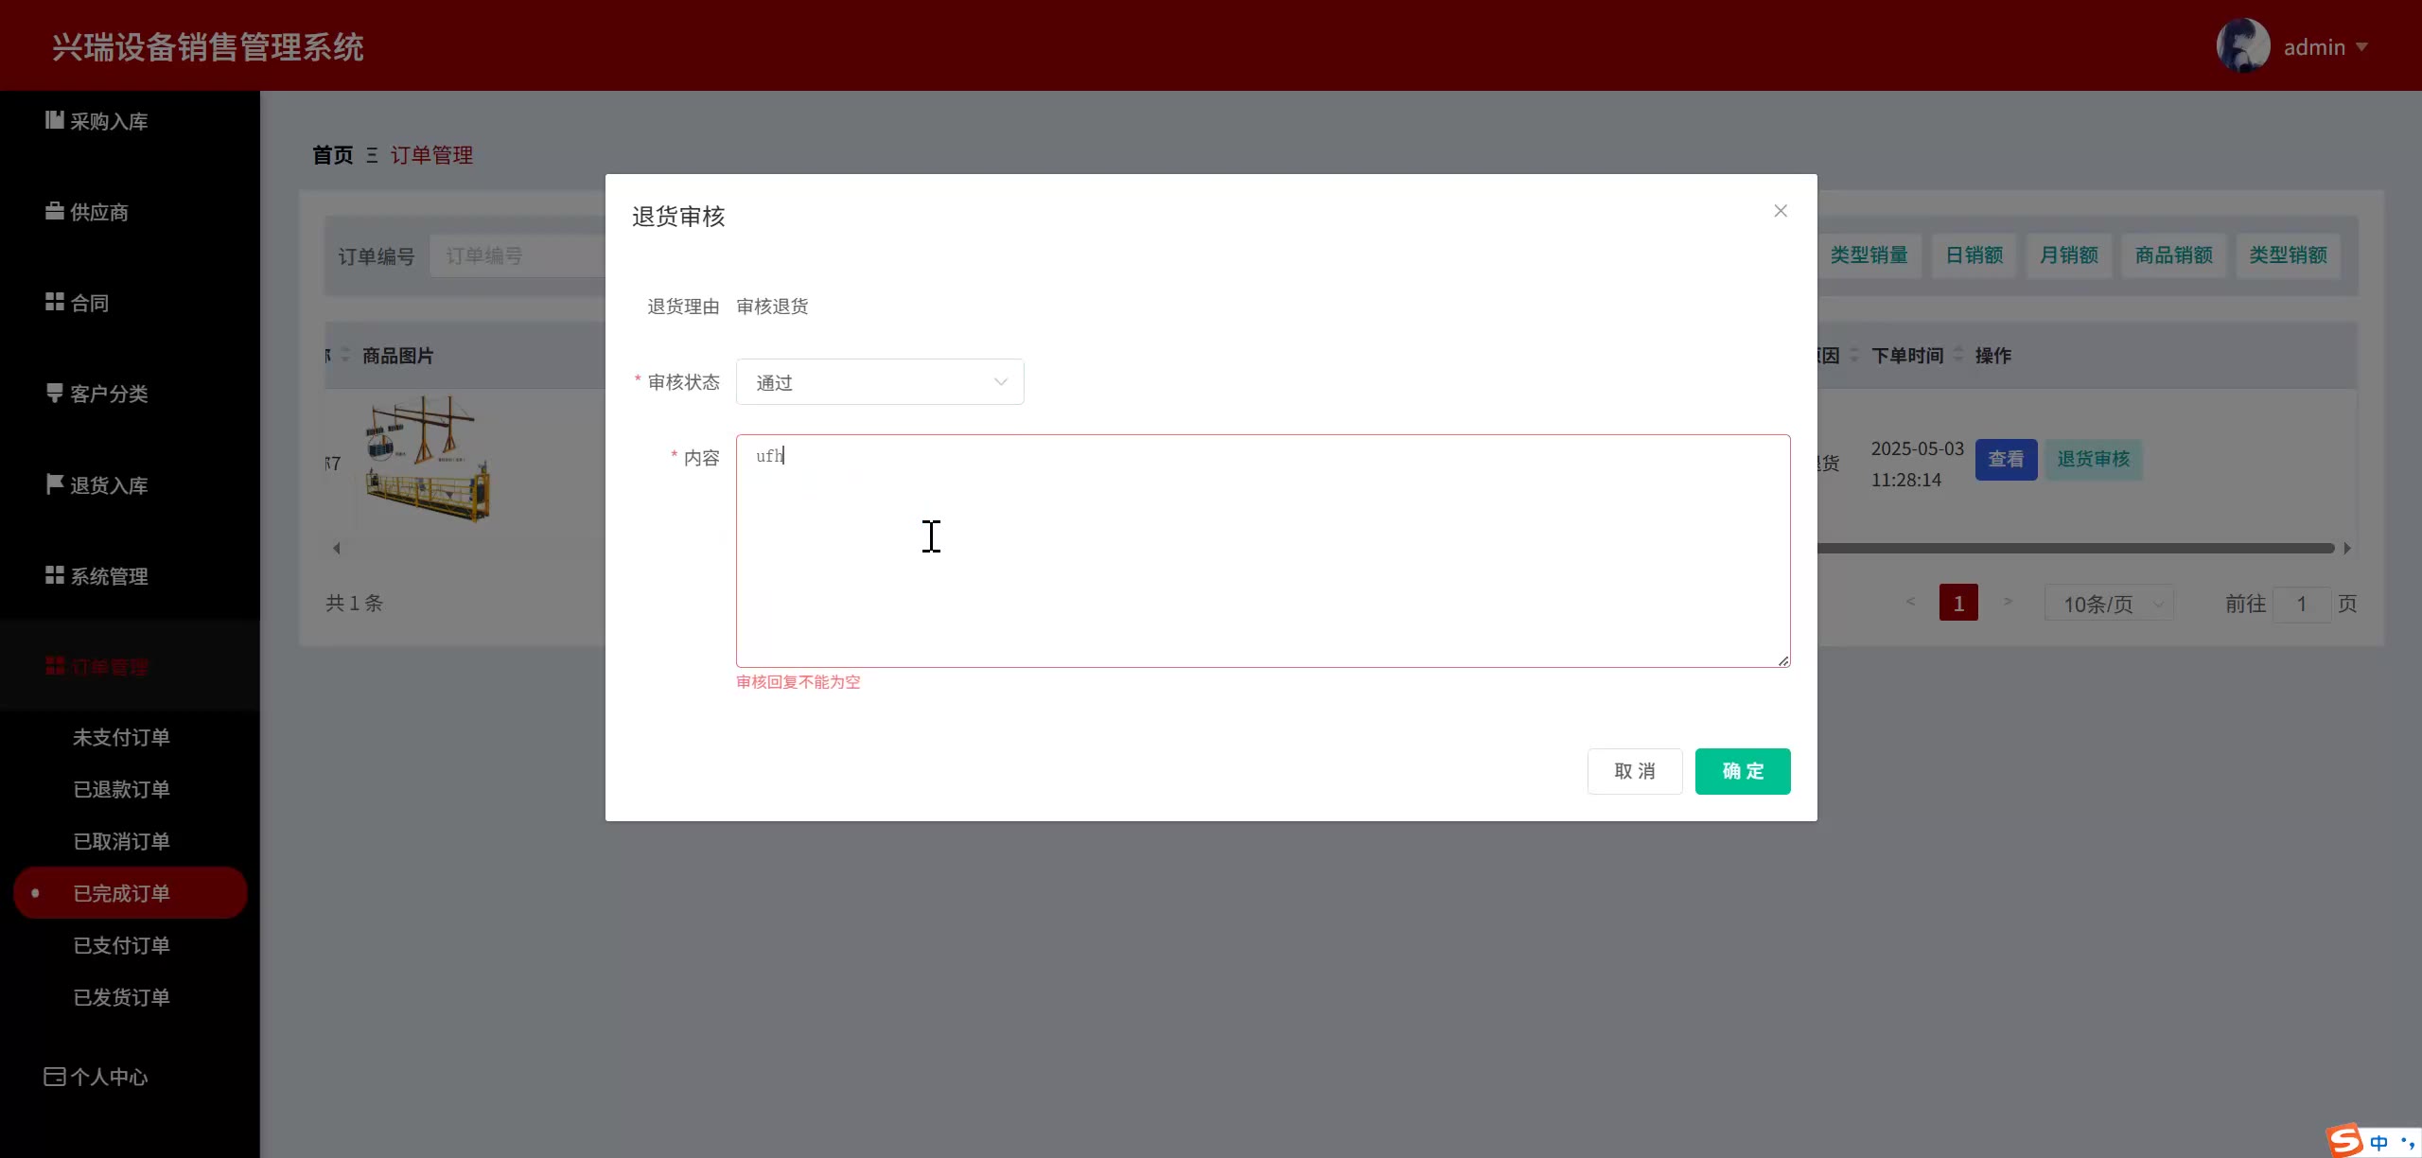Open the 审核状态 dropdown
The height and width of the screenshot is (1158, 2422).
click(879, 382)
